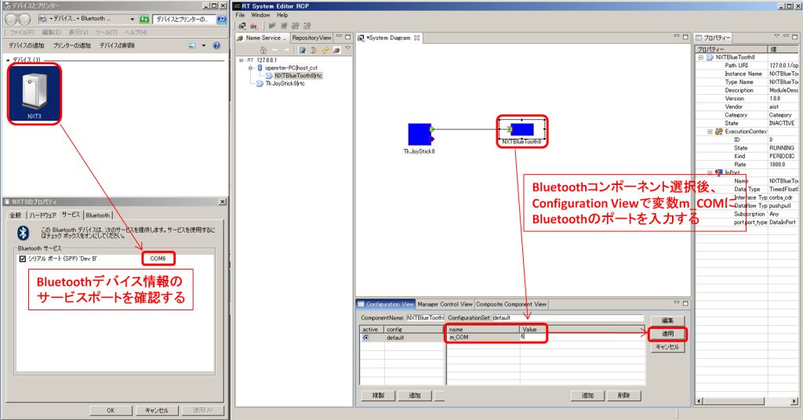The width and height of the screenshot is (803, 420).
Task: Collapse NXTBlueTooth0 node in properties tree
Action: coord(700,57)
